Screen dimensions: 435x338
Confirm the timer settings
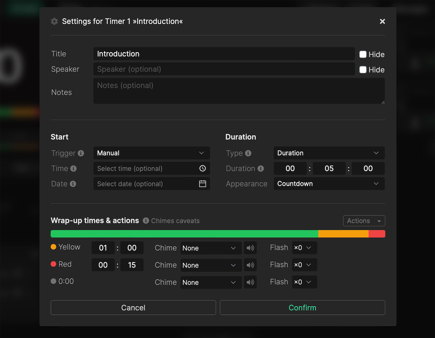(x=302, y=308)
